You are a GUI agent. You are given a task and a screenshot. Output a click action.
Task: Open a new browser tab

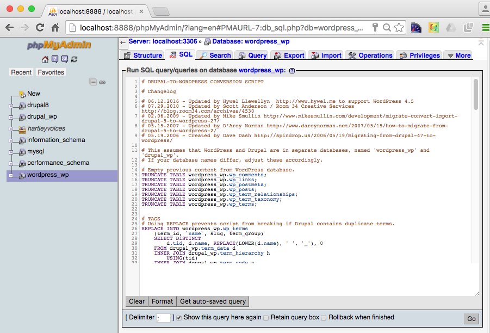161,12
